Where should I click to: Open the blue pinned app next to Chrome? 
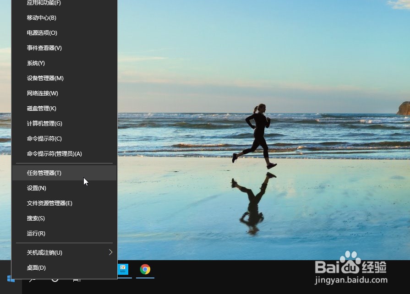[123, 269]
